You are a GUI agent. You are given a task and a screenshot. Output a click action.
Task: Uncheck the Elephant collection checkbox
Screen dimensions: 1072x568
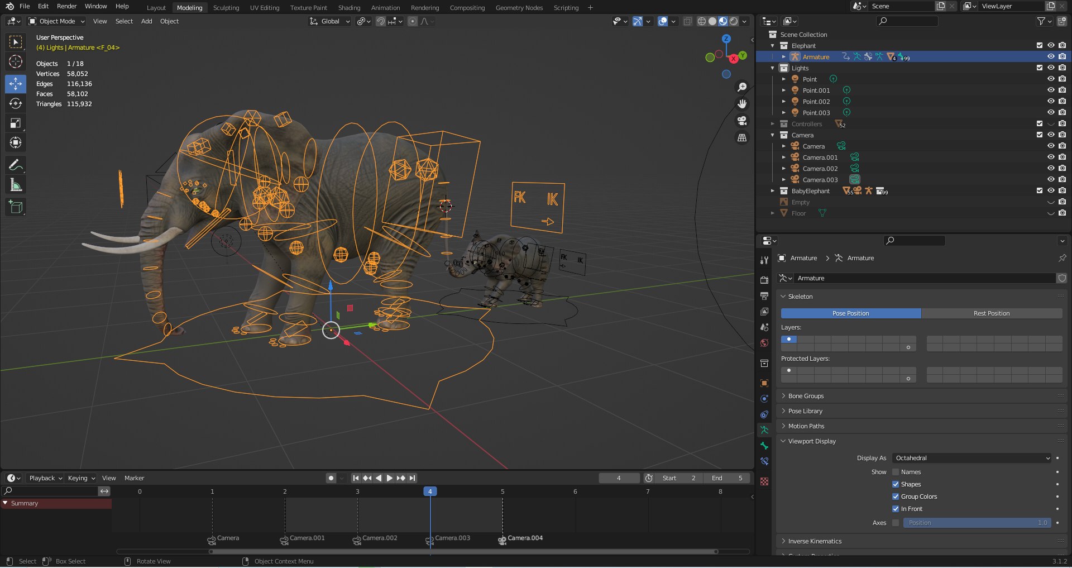point(1040,45)
